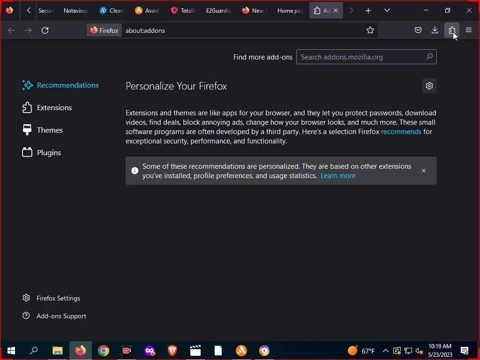Image resolution: width=480 pixels, height=360 pixels.
Task: Open Windows taskbar search
Action: tap(34, 351)
